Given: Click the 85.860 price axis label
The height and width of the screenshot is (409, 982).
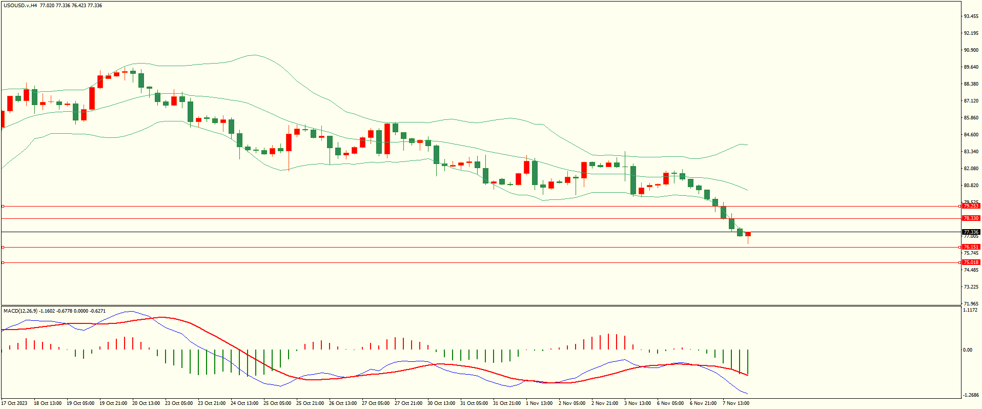Looking at the screenshot, I should (971, 118).
